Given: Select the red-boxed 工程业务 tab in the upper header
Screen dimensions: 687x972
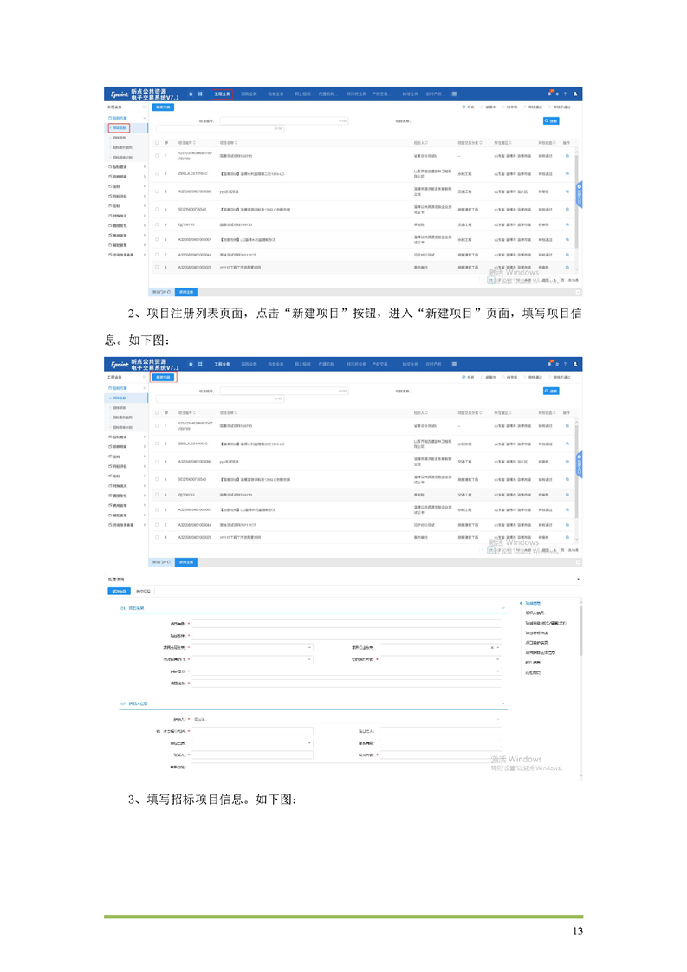Looking at the screenshot, I should tap(222, 94).
